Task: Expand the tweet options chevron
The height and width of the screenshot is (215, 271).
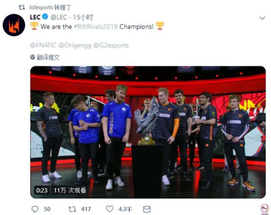Action: [263, 18]
